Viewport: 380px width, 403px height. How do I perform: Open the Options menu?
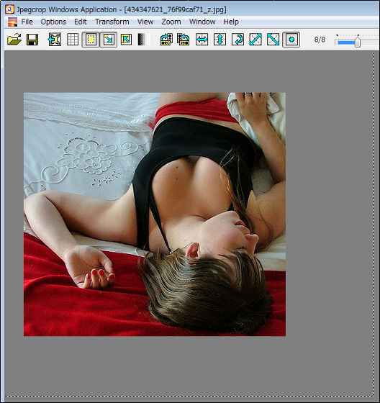53,22
